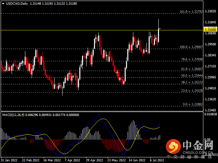Screen dimensions: 218x163
Task: Click the 6 Jul 2022 date label
Action: pos(157,160)
